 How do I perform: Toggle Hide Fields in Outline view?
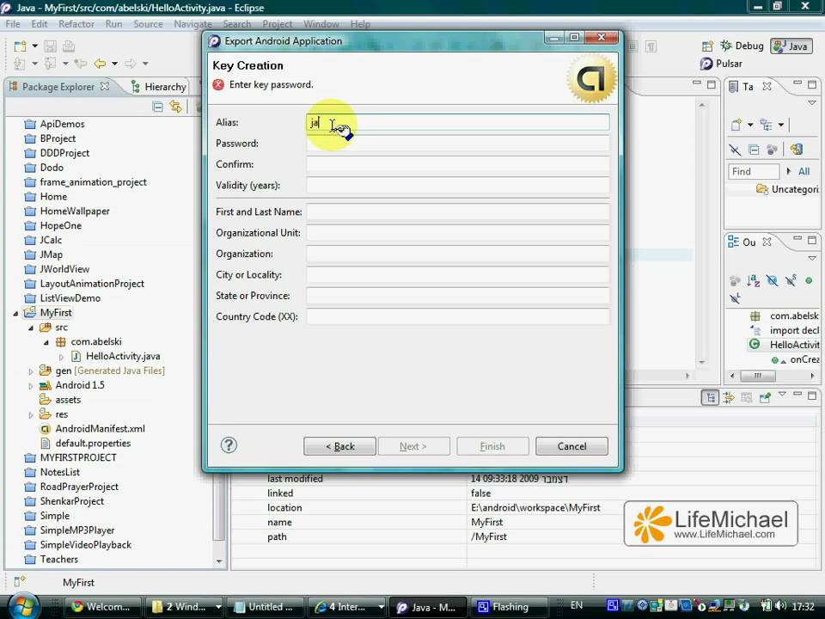[x=772, y=280]
